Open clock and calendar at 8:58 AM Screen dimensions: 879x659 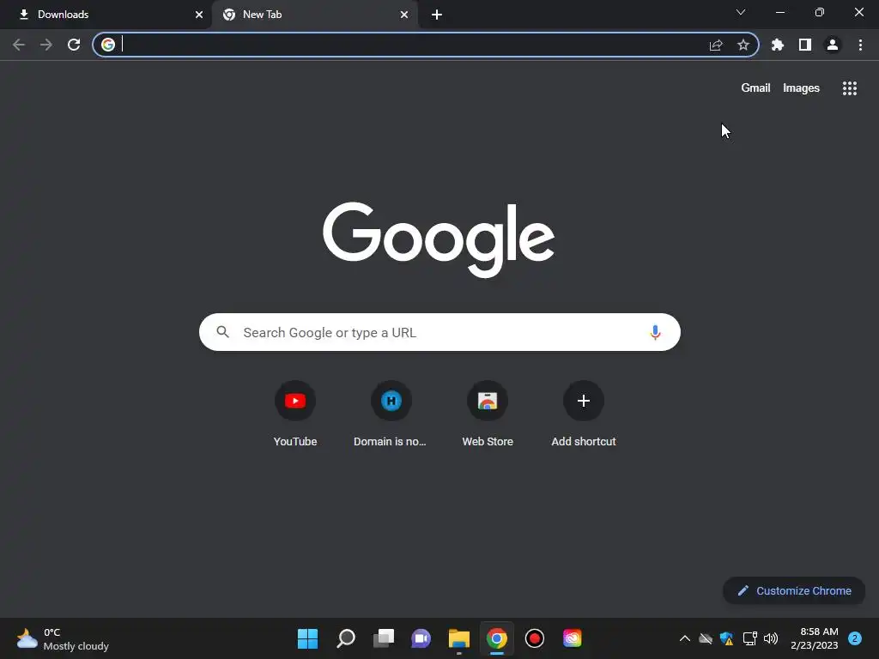point(814,638)
